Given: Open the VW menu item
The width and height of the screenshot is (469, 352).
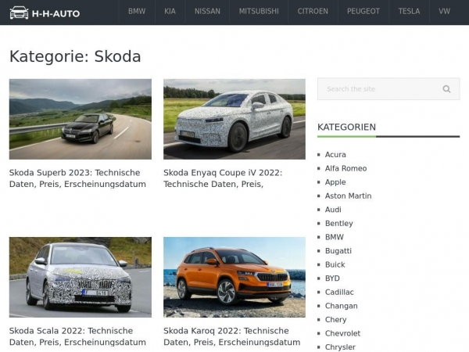Looking at the screenshot, I should (x=444, y=12).
